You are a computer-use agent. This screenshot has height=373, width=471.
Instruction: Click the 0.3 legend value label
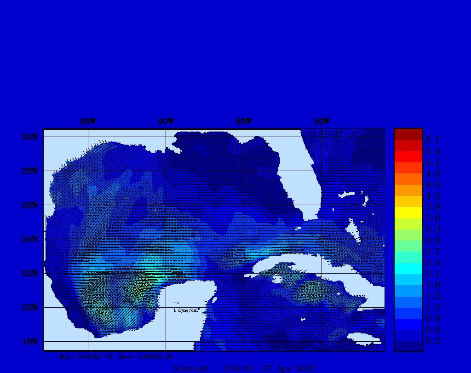pyautogui.click(x=433, y=341)
